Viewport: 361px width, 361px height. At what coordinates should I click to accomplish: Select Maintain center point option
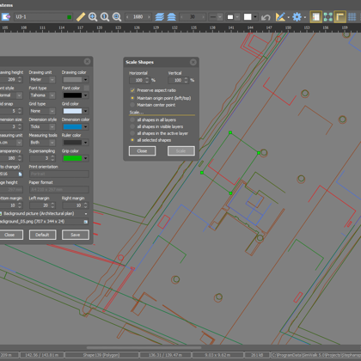(132, 105)
